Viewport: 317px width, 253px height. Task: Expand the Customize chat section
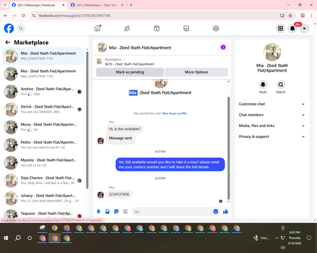click(x=272, y=104)
